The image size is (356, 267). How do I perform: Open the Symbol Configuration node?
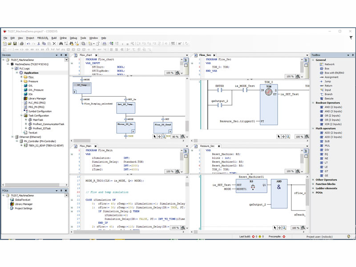40,111
